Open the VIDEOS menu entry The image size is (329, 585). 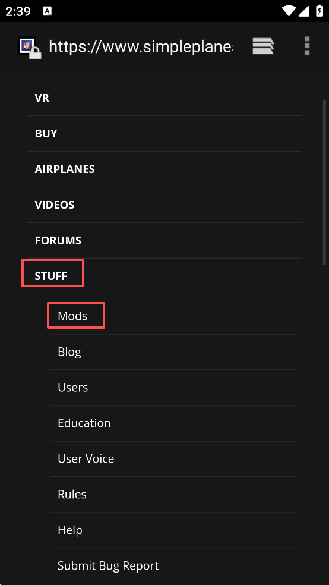[164, 205]
